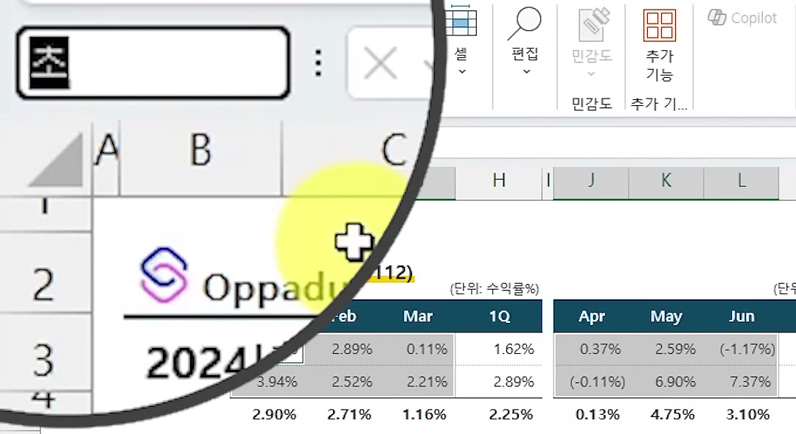The image size is (796, 434).
Task: Click the 2024 text in magnifier
Action: 200,363
